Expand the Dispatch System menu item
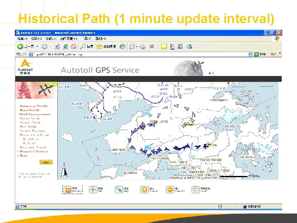Viewport: 297px width, 223px height. point(34,152)
